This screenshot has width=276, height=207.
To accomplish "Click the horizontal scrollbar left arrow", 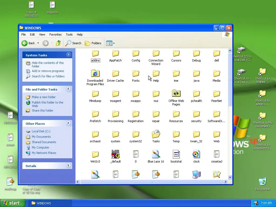I will click(78, 182).
